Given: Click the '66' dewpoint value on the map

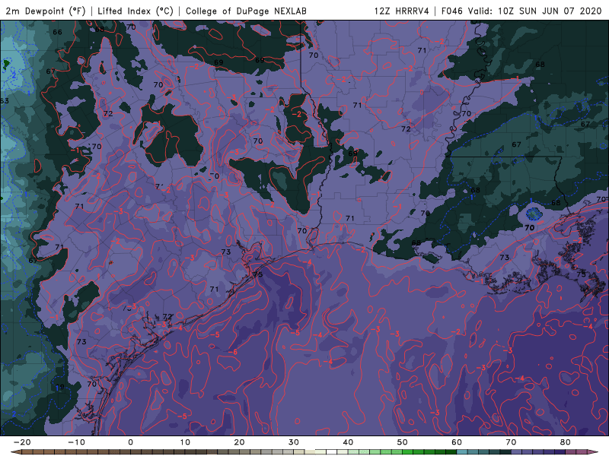Looking at the screenshot, I should pyautogui.click(x=58, y=32).
